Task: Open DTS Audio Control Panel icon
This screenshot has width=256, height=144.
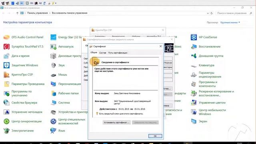Action: [6, 37]
